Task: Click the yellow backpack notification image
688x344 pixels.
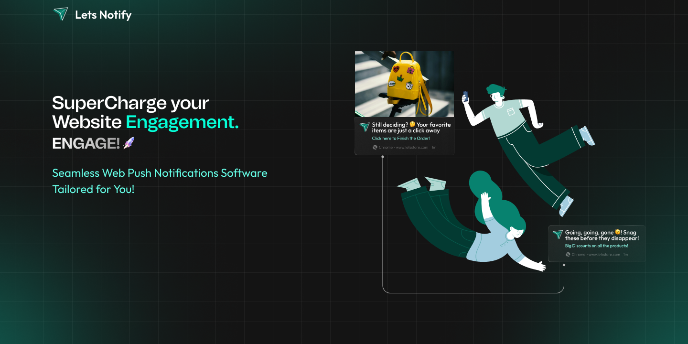Action: [404, 84]
